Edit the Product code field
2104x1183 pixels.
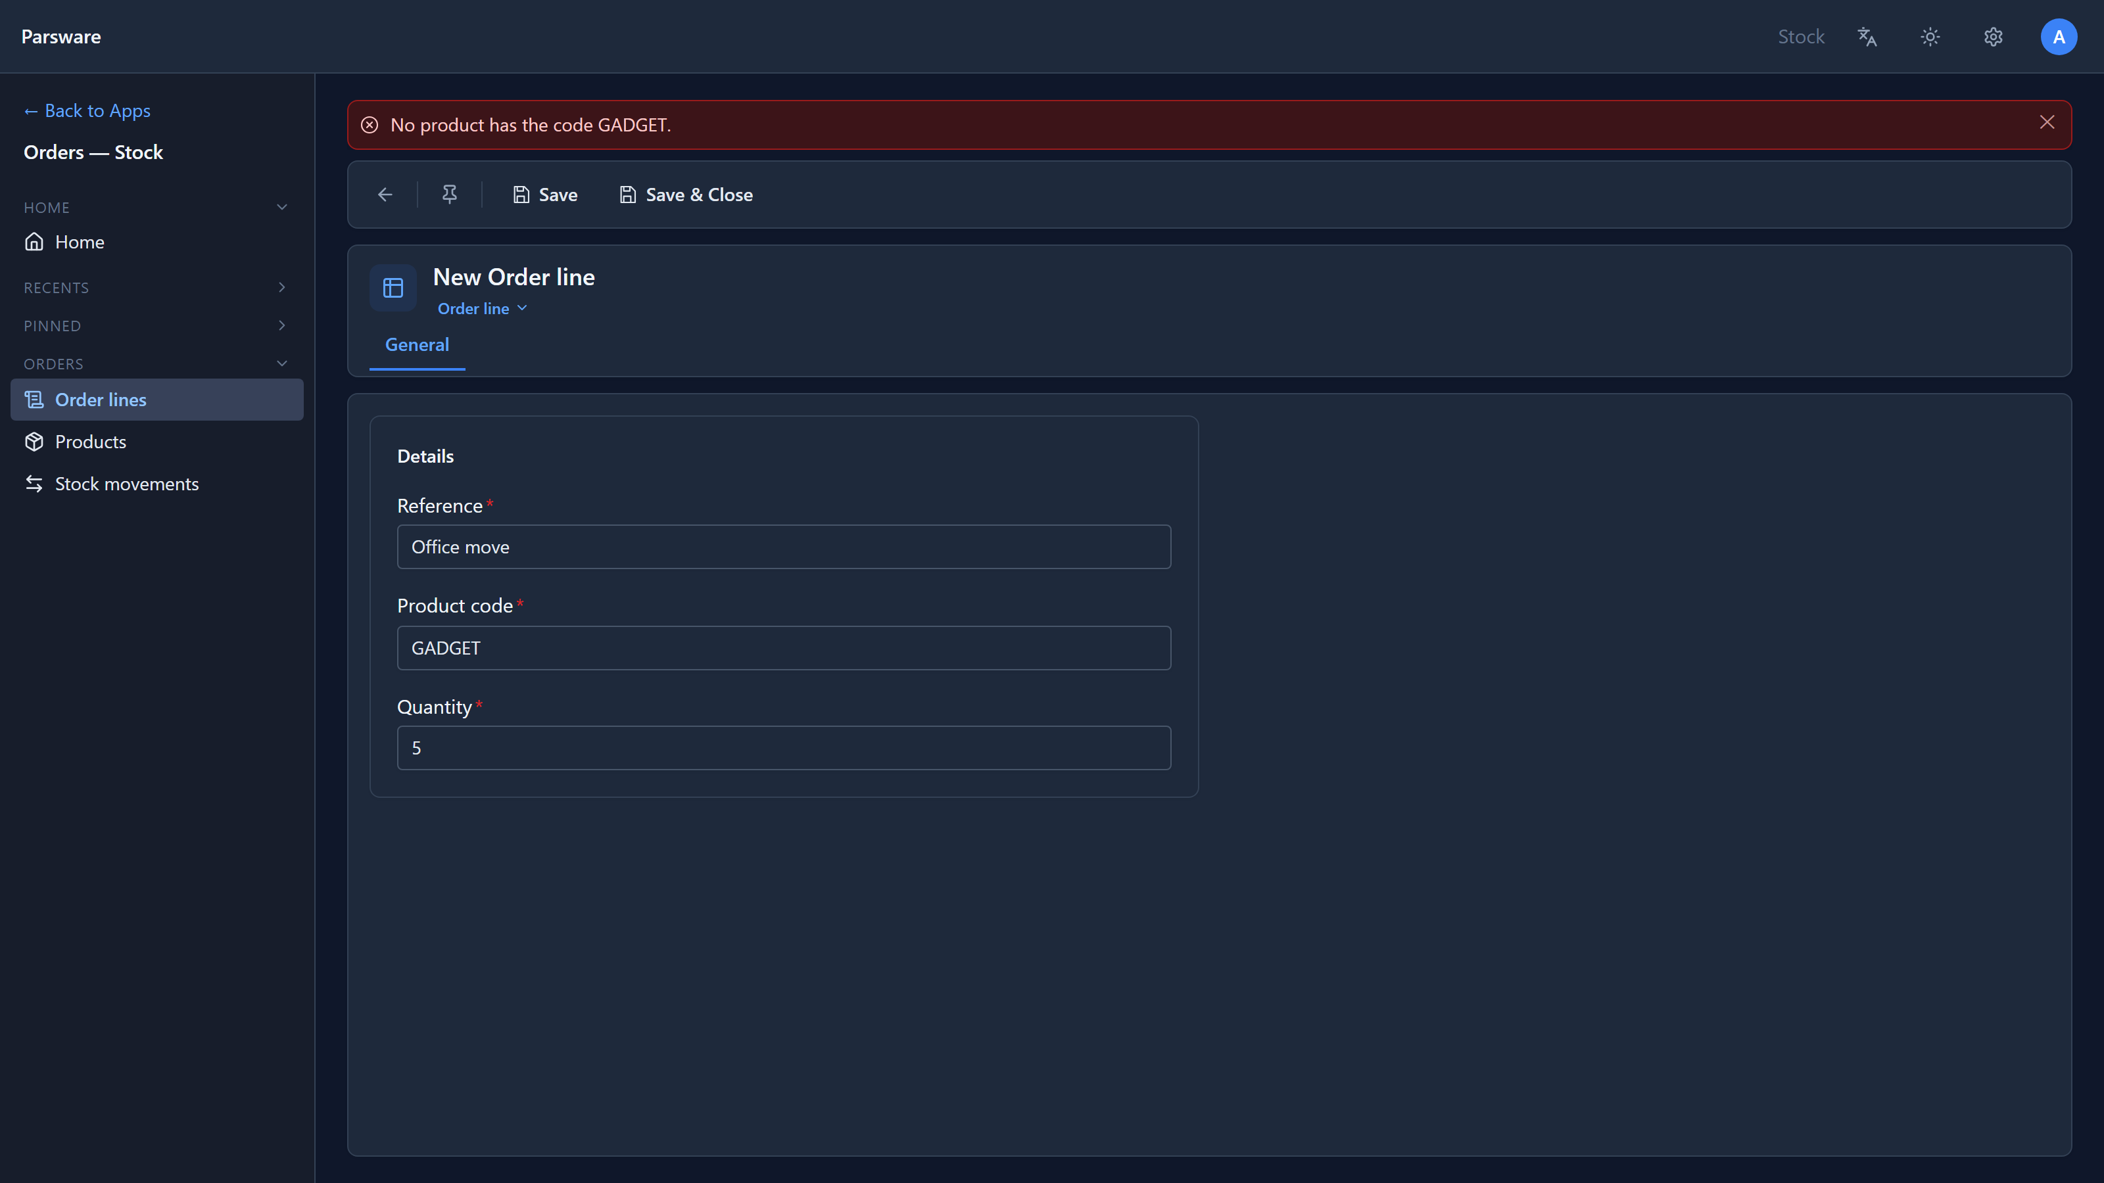click(783, 648)
